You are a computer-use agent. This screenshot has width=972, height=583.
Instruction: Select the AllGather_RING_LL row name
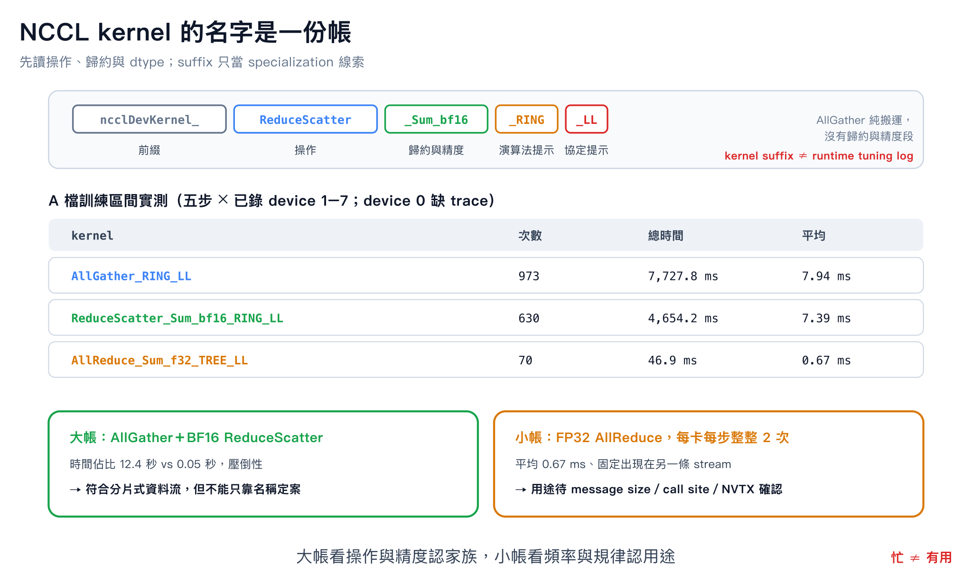pos(131,276)
